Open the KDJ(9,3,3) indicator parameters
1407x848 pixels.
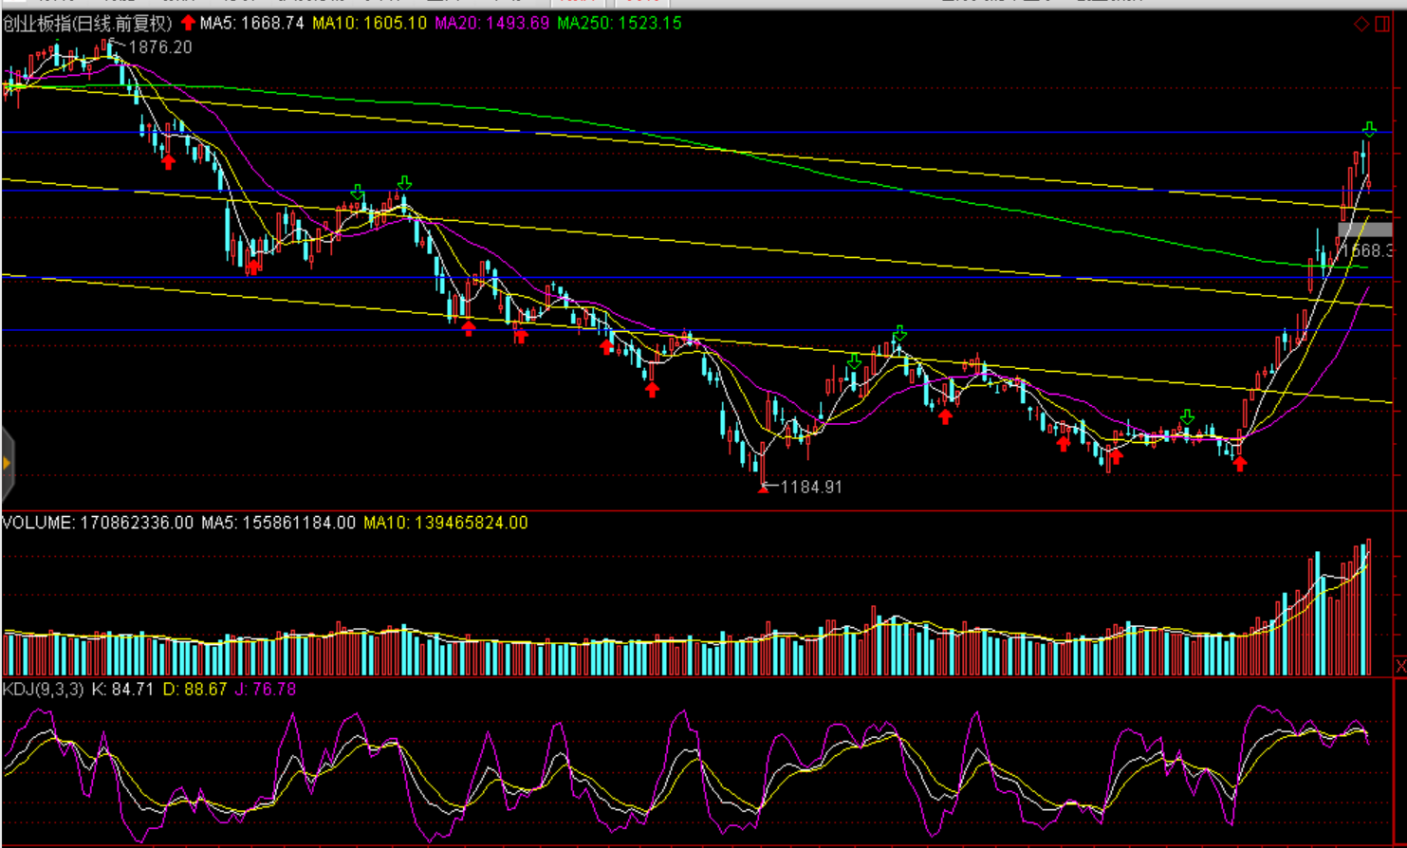pos(43,690)
